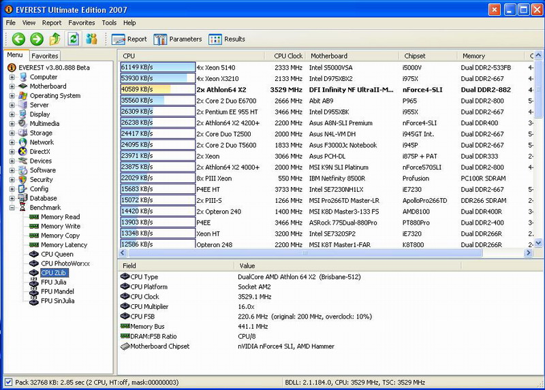
Task: Select the Multimedia tree icon
Action: click(x=23, y=124)
